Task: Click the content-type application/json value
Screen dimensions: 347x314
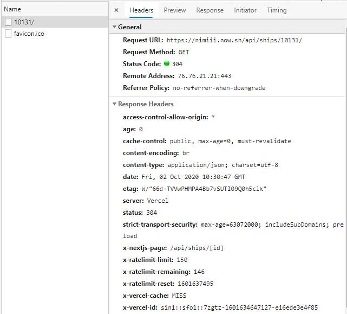Action: coord(222,165)
